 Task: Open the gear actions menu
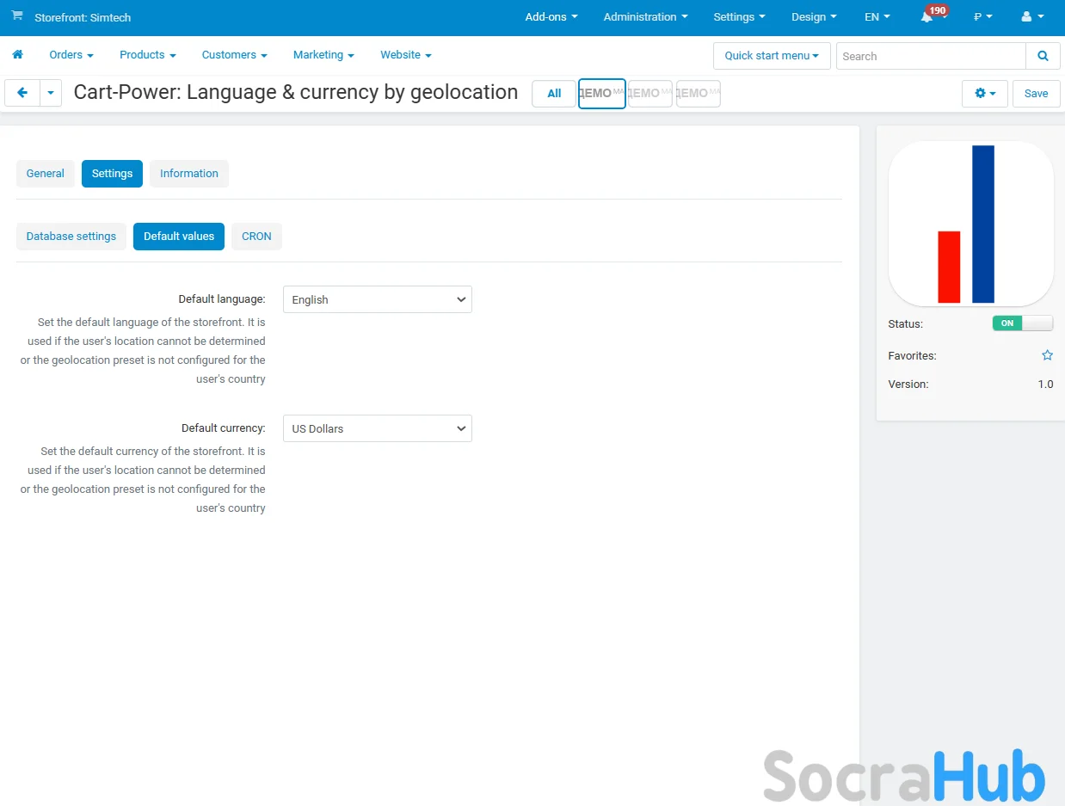coord(984,93)
